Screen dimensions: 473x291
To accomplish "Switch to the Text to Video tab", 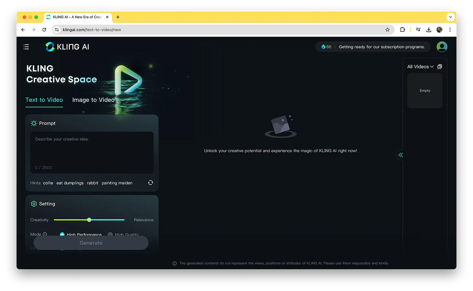I will tap(44, 100).
